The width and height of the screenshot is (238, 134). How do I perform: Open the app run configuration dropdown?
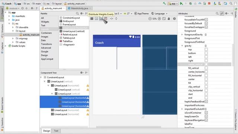[173, 3]
